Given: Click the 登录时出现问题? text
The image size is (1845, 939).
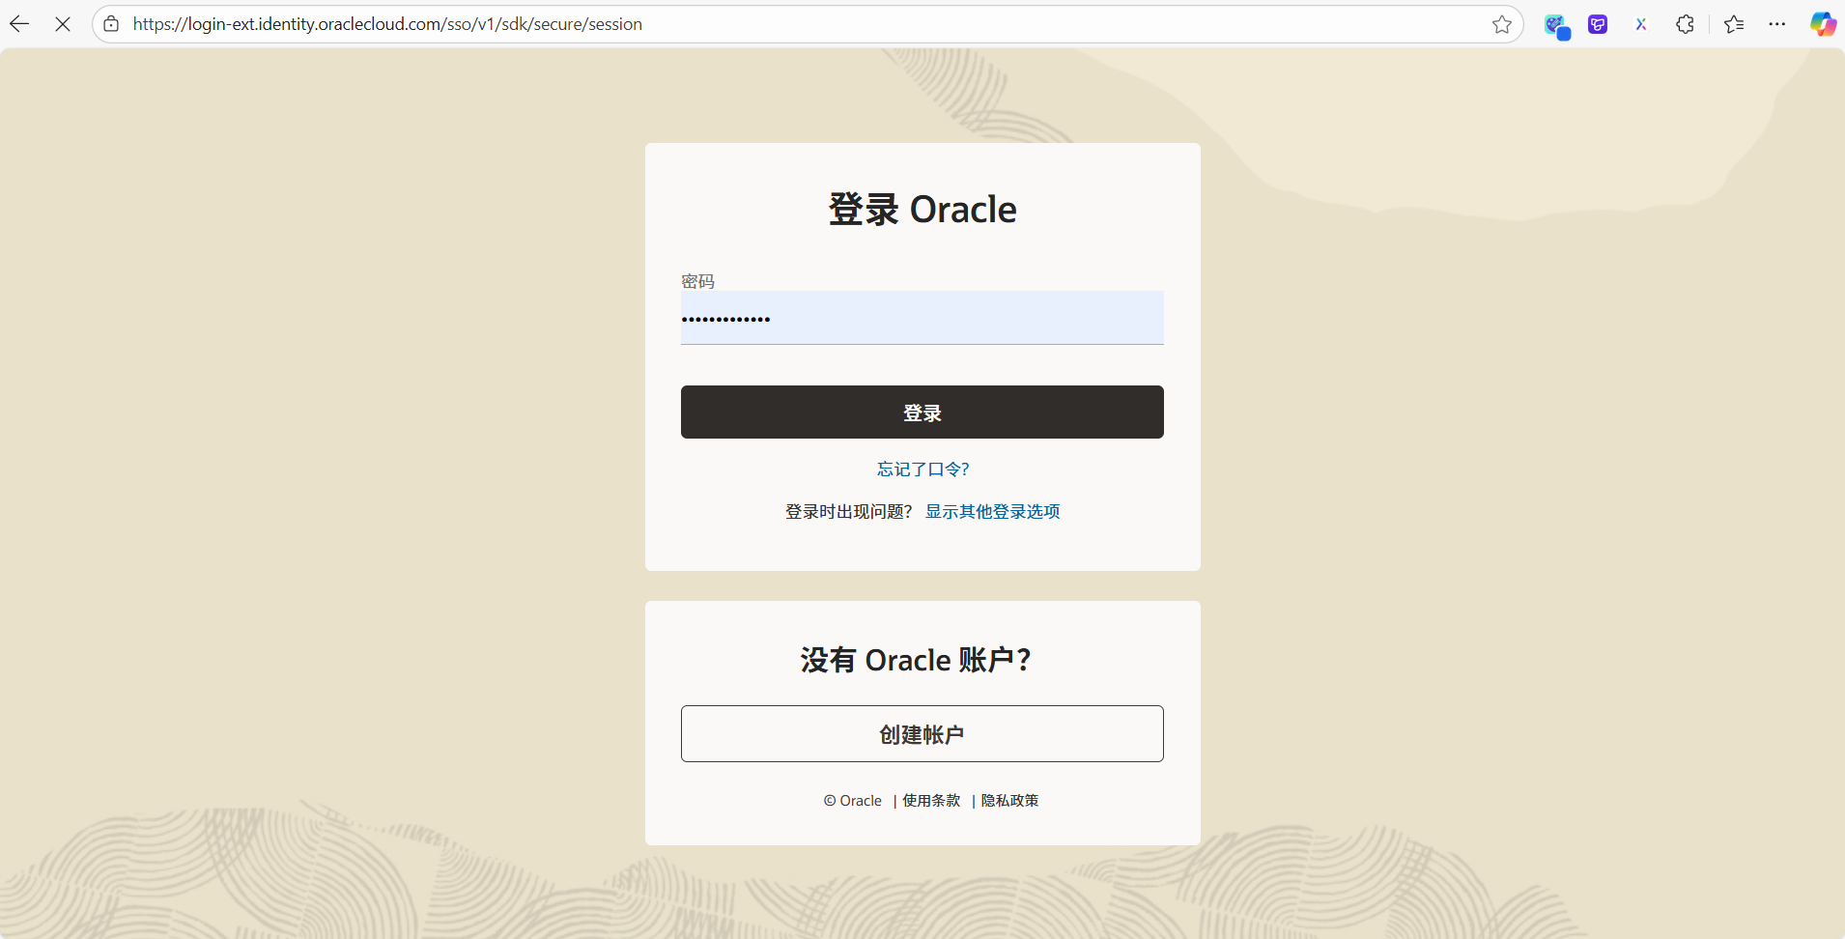Looking at the screenshot, I should click(x=848, y=512).
